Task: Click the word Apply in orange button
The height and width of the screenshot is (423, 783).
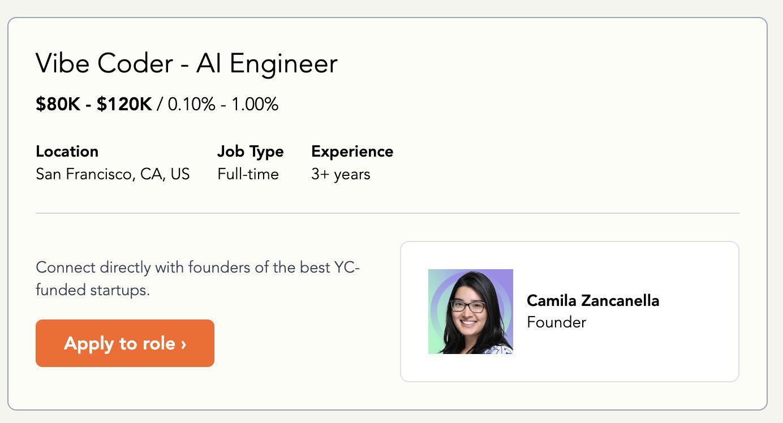Action: (x=89, y=343)
